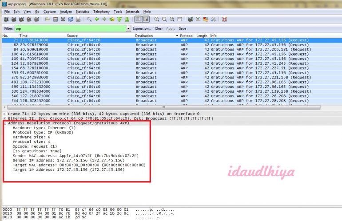Collapse the Address Resolution Protocol section
This screenshot has width=342, height=221.
point(5,123)
